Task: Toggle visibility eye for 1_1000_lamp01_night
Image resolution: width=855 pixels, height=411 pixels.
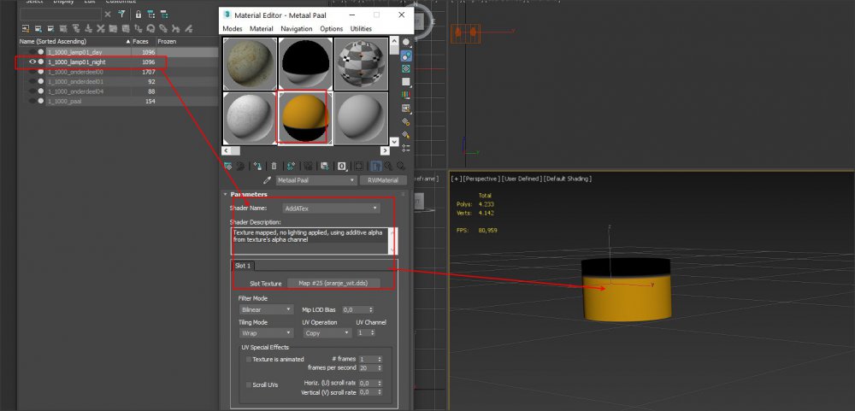Action: tap(32, 62)
